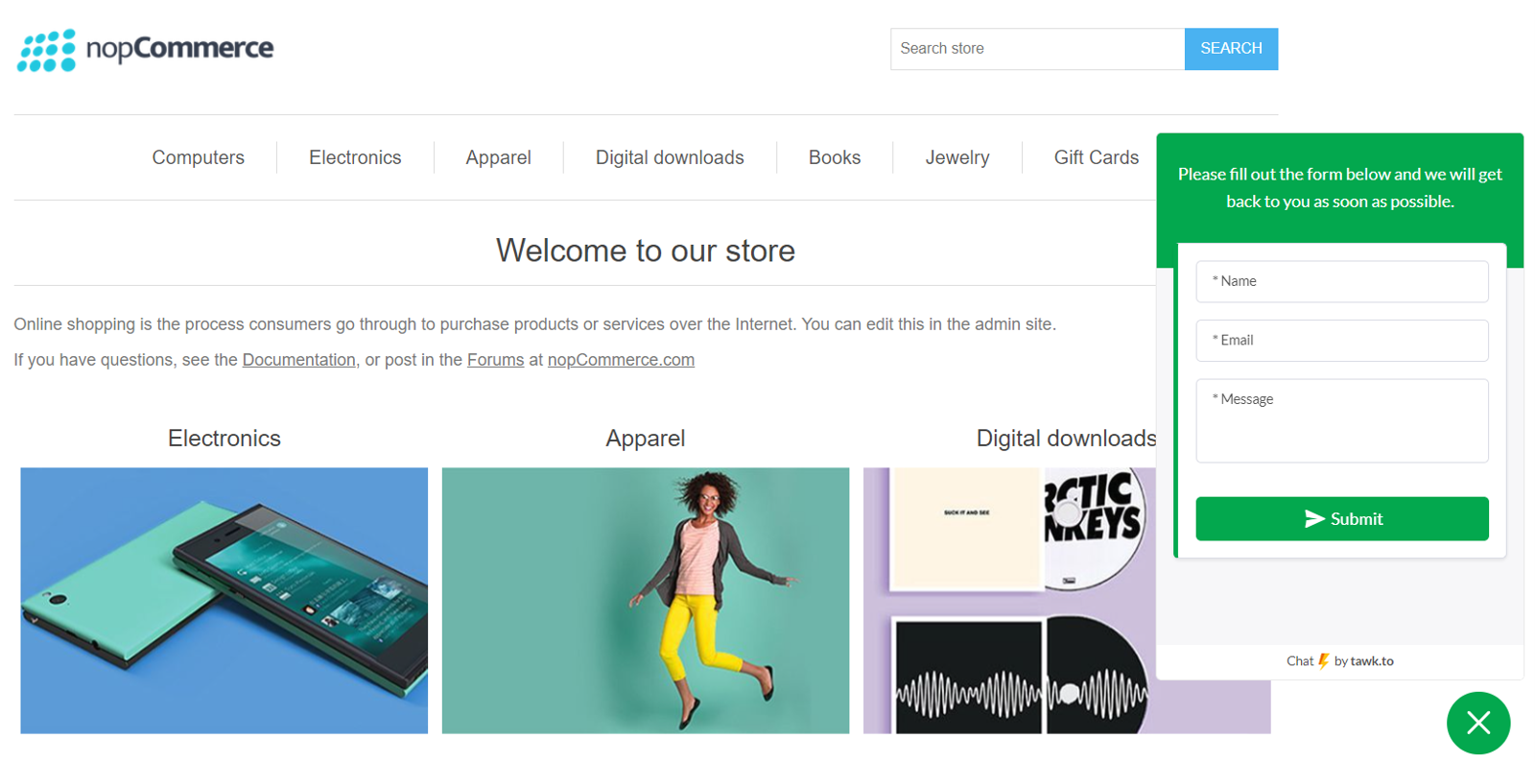Visit the nopCommerce.com link
Viewport: 1535px width, 762px height.
621,360
